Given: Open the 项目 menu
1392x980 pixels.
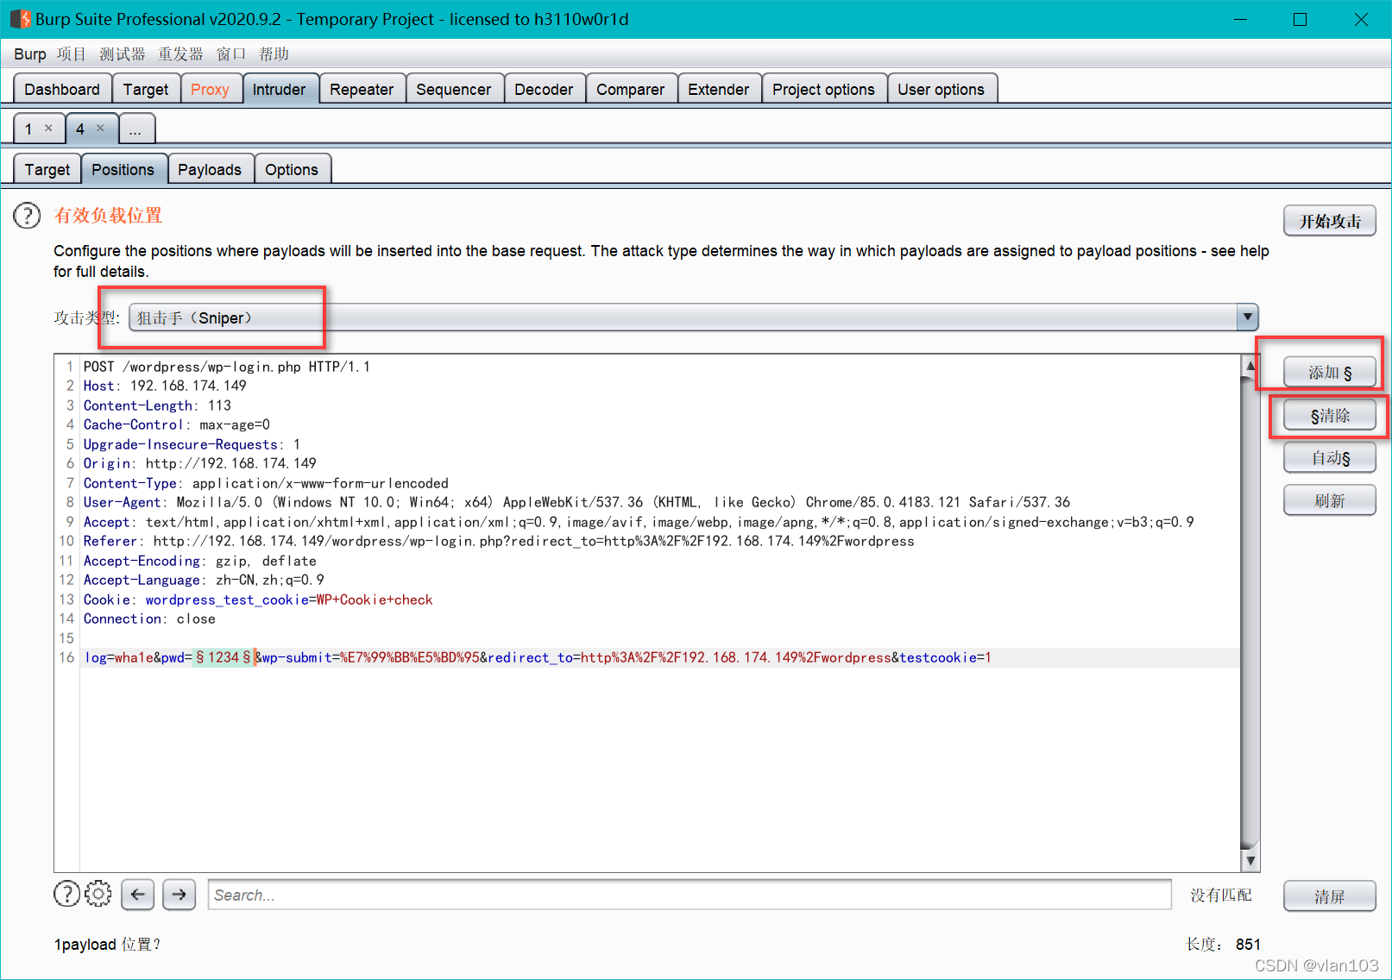Looking at the screenshot, I should (72, 54).
